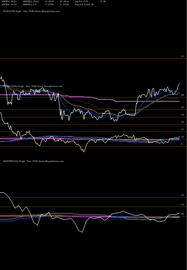
Task: Select the low price L: 10.29
Action: click(64, 4)
